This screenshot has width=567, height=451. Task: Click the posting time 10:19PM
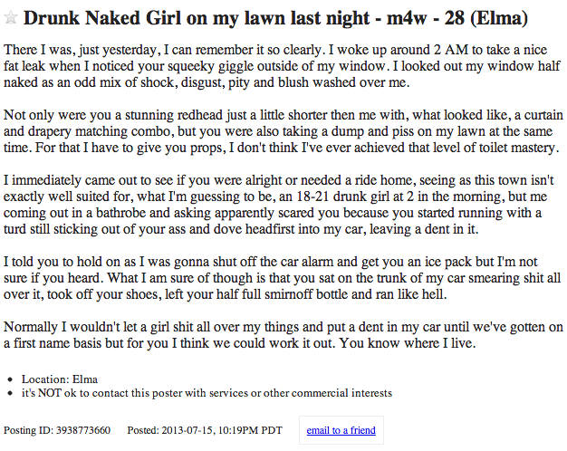pyautogui.click(x=238, y=430)
